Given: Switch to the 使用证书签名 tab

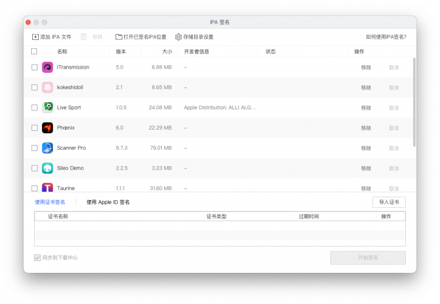Looking at the screenshot, I should [x=50, y=202].
